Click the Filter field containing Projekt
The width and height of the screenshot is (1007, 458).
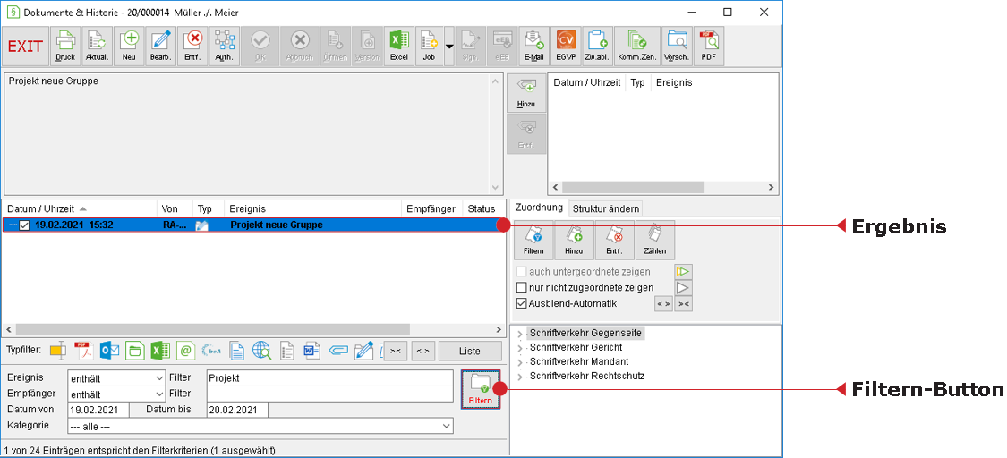[x=330, y=378]
